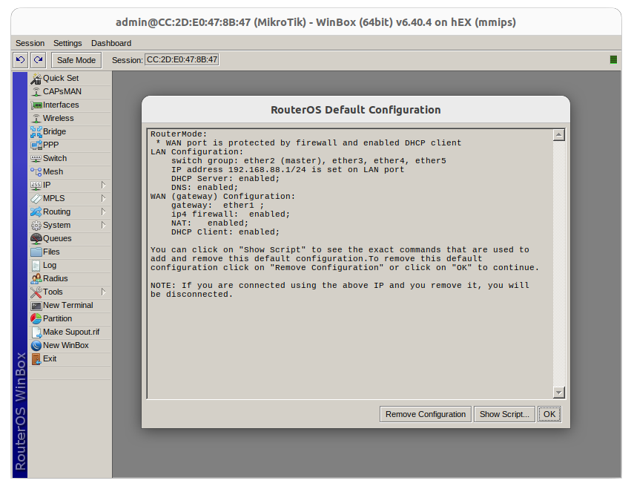Select the Switch label in sidebar
634x492 pixels.
coord(55,159)
